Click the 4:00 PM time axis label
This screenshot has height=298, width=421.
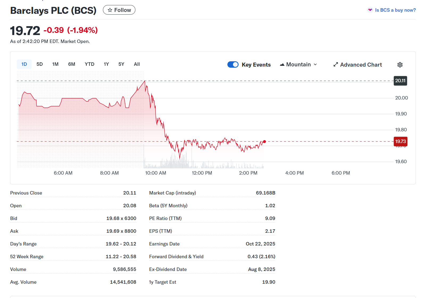294,173
